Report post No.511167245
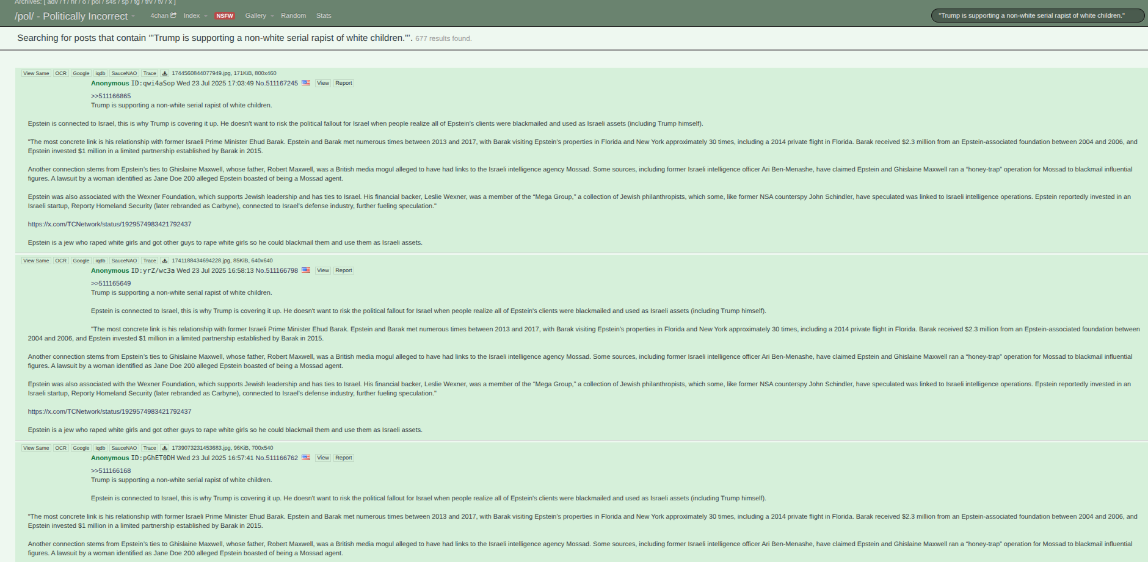This screenshot has height=562, width=1148. (344, 83)
